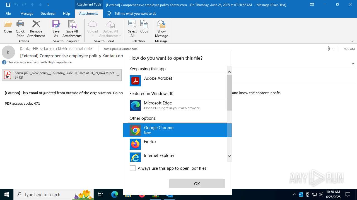Click the Save icon in title bar
Viewport: 357px width, 200px height.
coord(8,4)
